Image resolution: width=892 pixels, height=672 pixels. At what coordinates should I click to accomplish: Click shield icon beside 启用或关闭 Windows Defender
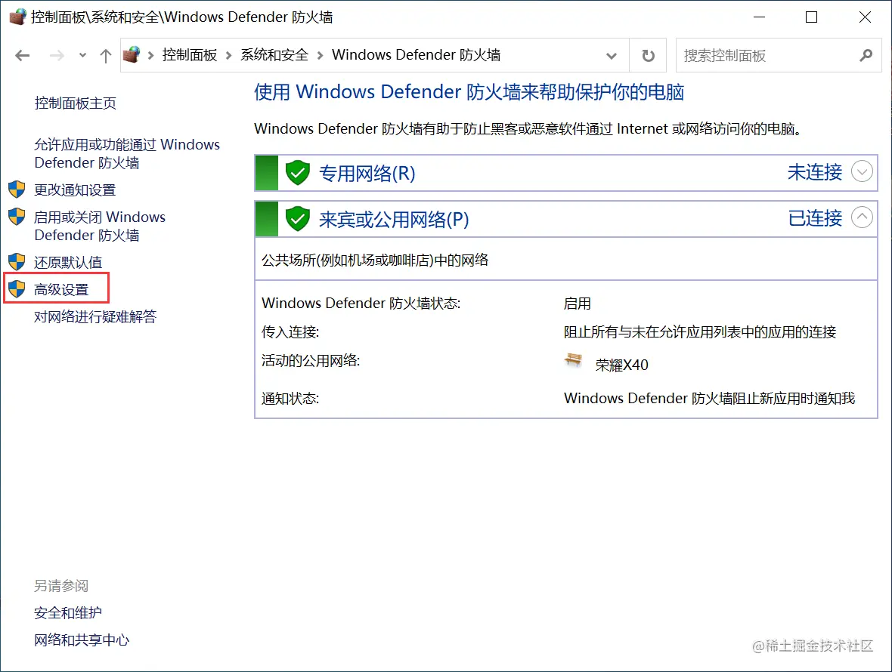point(17,217)
